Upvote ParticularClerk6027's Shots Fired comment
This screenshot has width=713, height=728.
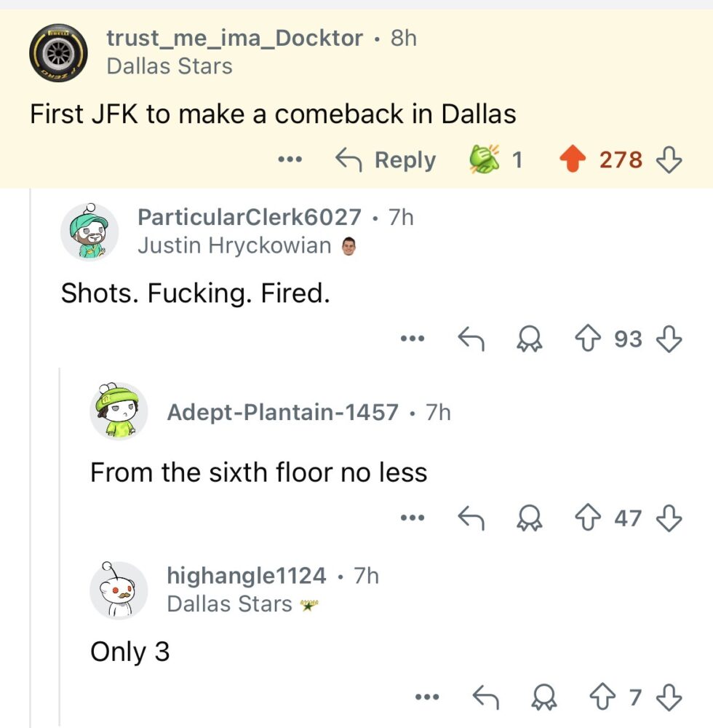(x=588, y=339)
